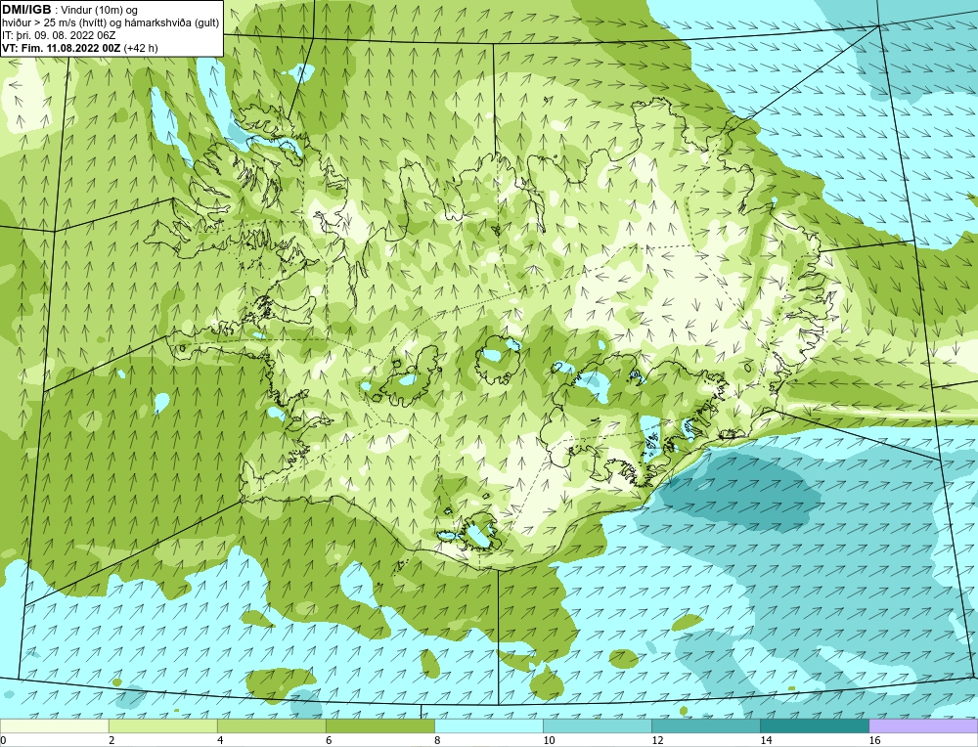Click the 12–14 m/s teal legend swatch
The width and height of the screenshot is (978, 747).
706,726
